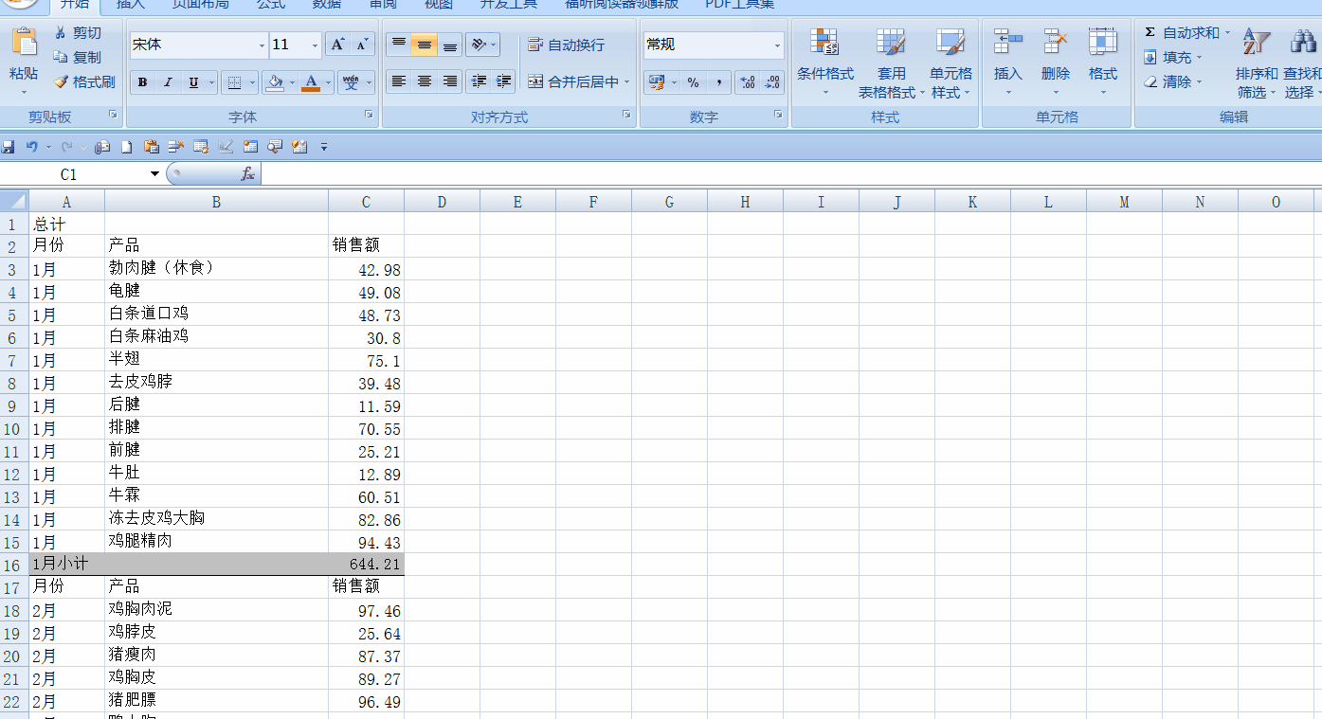Activate the Format Painter (格式刷)
Viewport: 1322px width, 719px height.
pyautogui.click(x=83, y=82)
